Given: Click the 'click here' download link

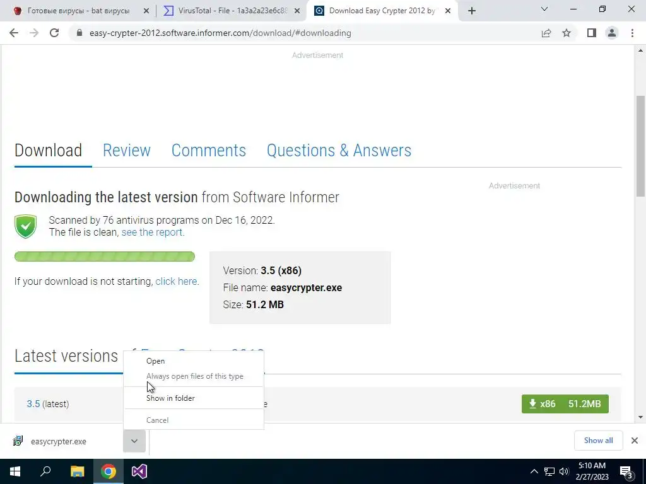Looking at the screenshot, I should coord(176,282).
